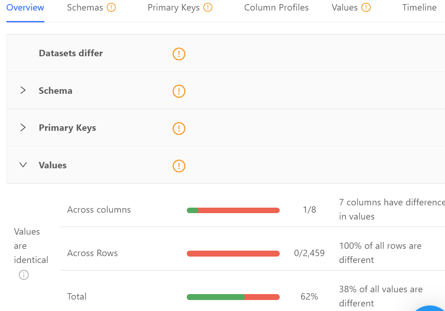Click the warning icon beside Primary Keys tab

pos(207,7)
